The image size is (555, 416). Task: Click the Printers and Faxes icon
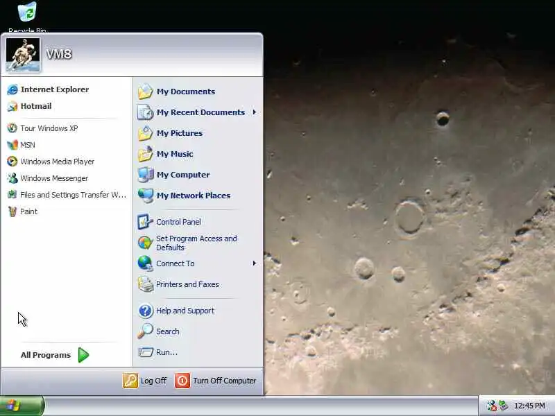tap(145, 284)
